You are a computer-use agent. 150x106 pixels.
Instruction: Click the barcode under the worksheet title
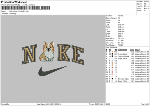pyautogui.click(x=25, y=8)
